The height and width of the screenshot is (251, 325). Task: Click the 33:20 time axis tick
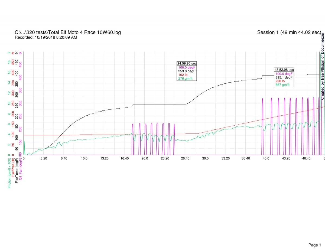click(x=226, y=158)
